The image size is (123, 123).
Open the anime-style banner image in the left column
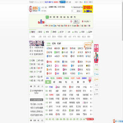37,43
